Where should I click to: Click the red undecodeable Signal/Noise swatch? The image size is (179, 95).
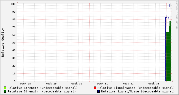point(95,88)
